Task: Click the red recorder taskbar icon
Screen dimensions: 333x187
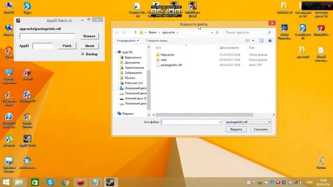Action: [x=80, y=182]
